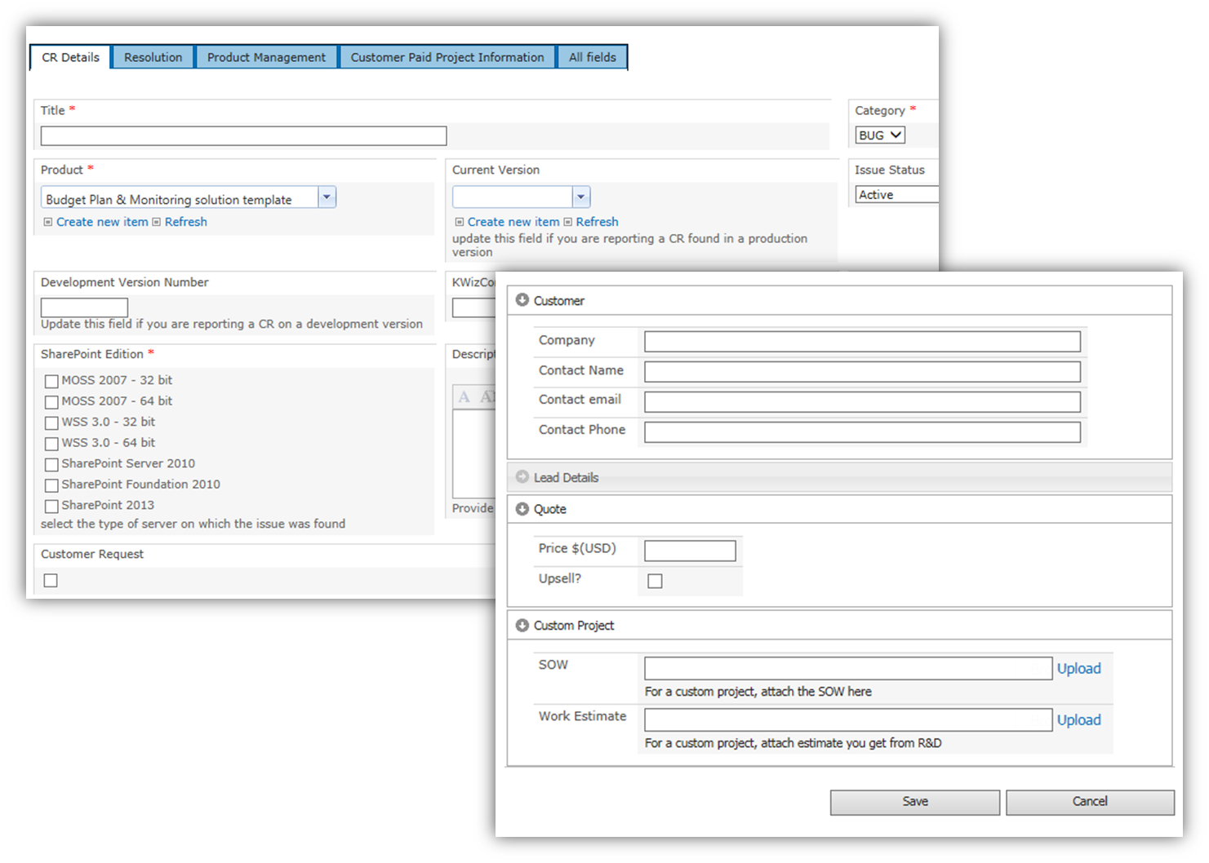Click inside the Contact email field
1209x863 pixels.
[x=861, y=401]
